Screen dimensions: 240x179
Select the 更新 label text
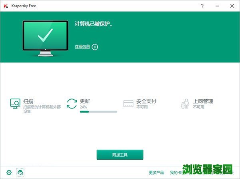85,101
